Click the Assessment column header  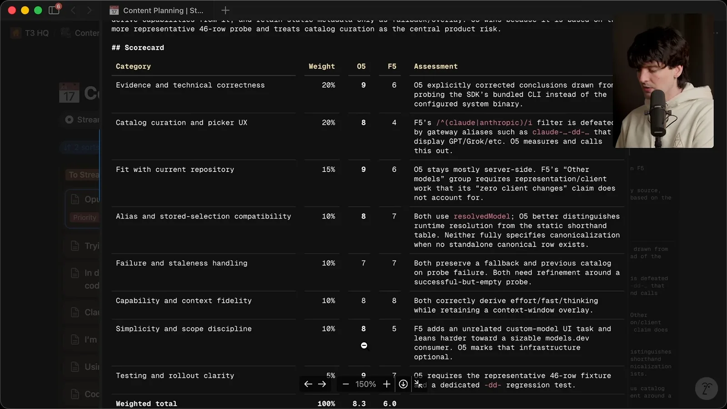436,66
